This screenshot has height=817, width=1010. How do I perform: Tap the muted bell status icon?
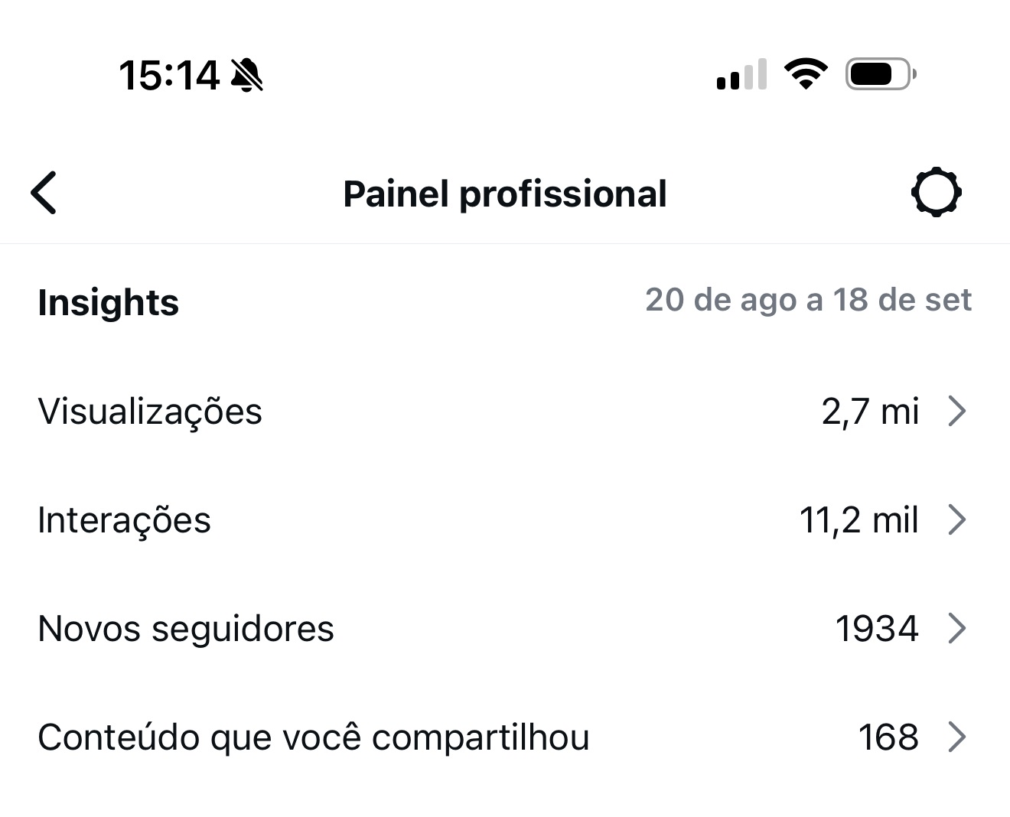(x=247, y=76)
